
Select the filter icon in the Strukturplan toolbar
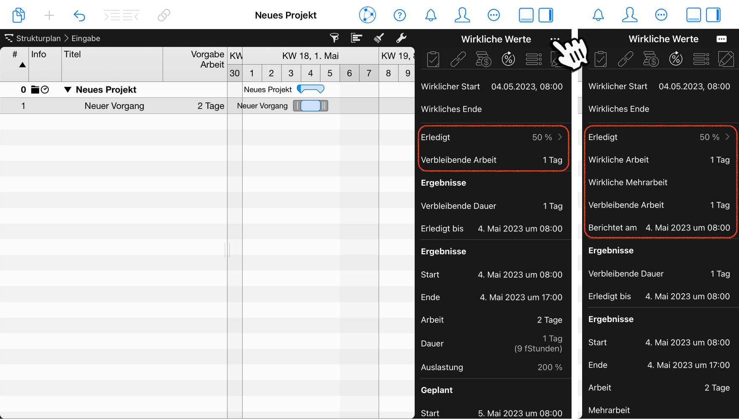pyautogui.click(x=334, y=38)
